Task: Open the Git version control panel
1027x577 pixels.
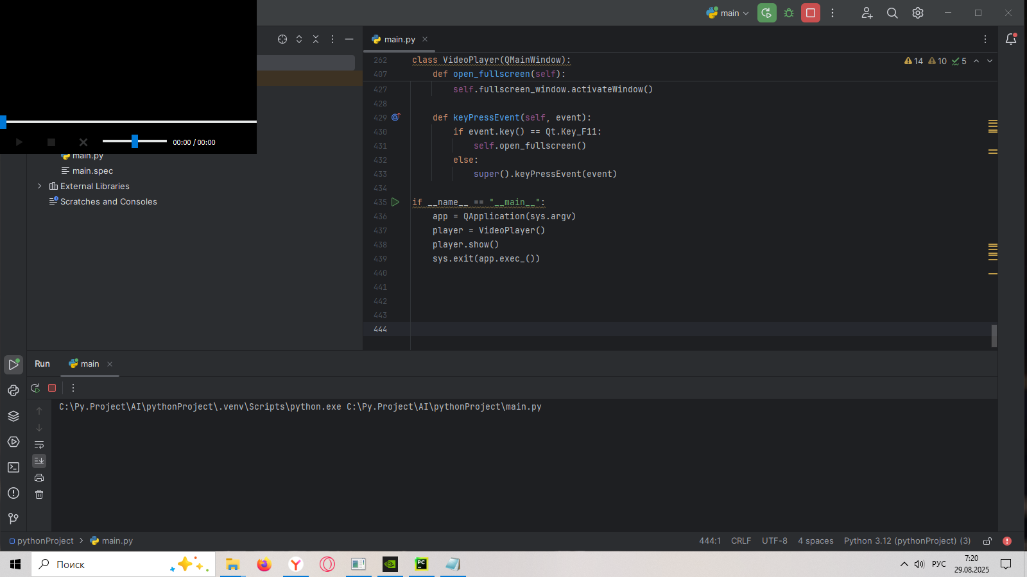Action: tap(13, 519)
